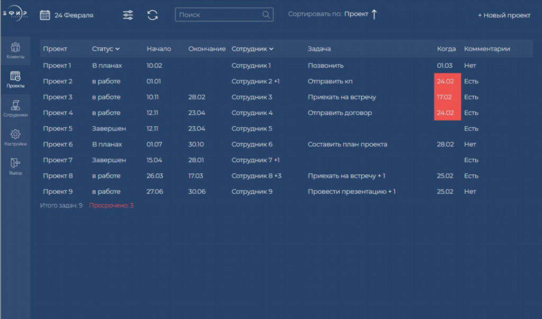Image resolution: width=542 pixels, height=319 pixels.
Task: Click end date 17.03 of Проект 8
Action: click(x=196, y=176)
